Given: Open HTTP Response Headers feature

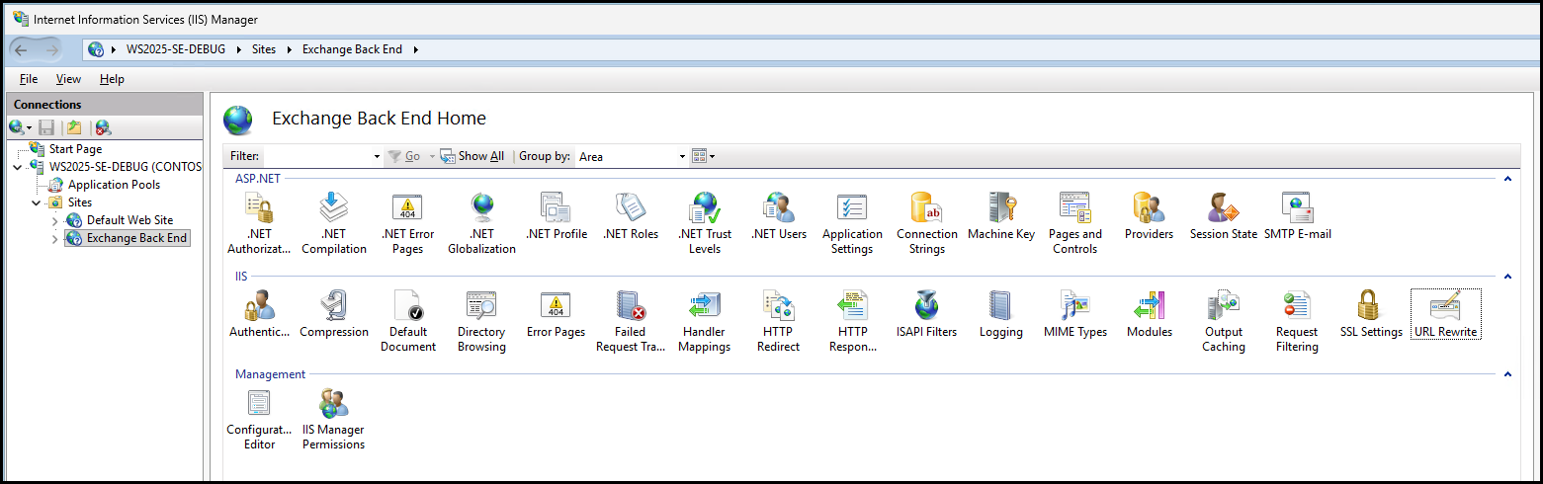Looking at the screenshot, I should [852, 321].
